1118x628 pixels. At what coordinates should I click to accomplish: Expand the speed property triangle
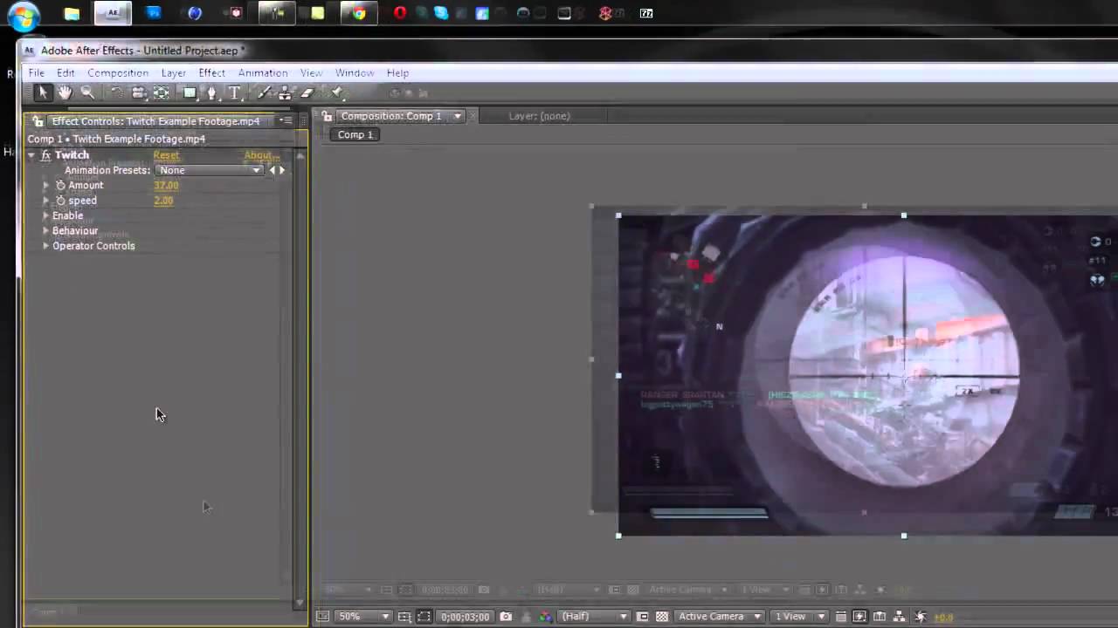click(x=46, y=201)
